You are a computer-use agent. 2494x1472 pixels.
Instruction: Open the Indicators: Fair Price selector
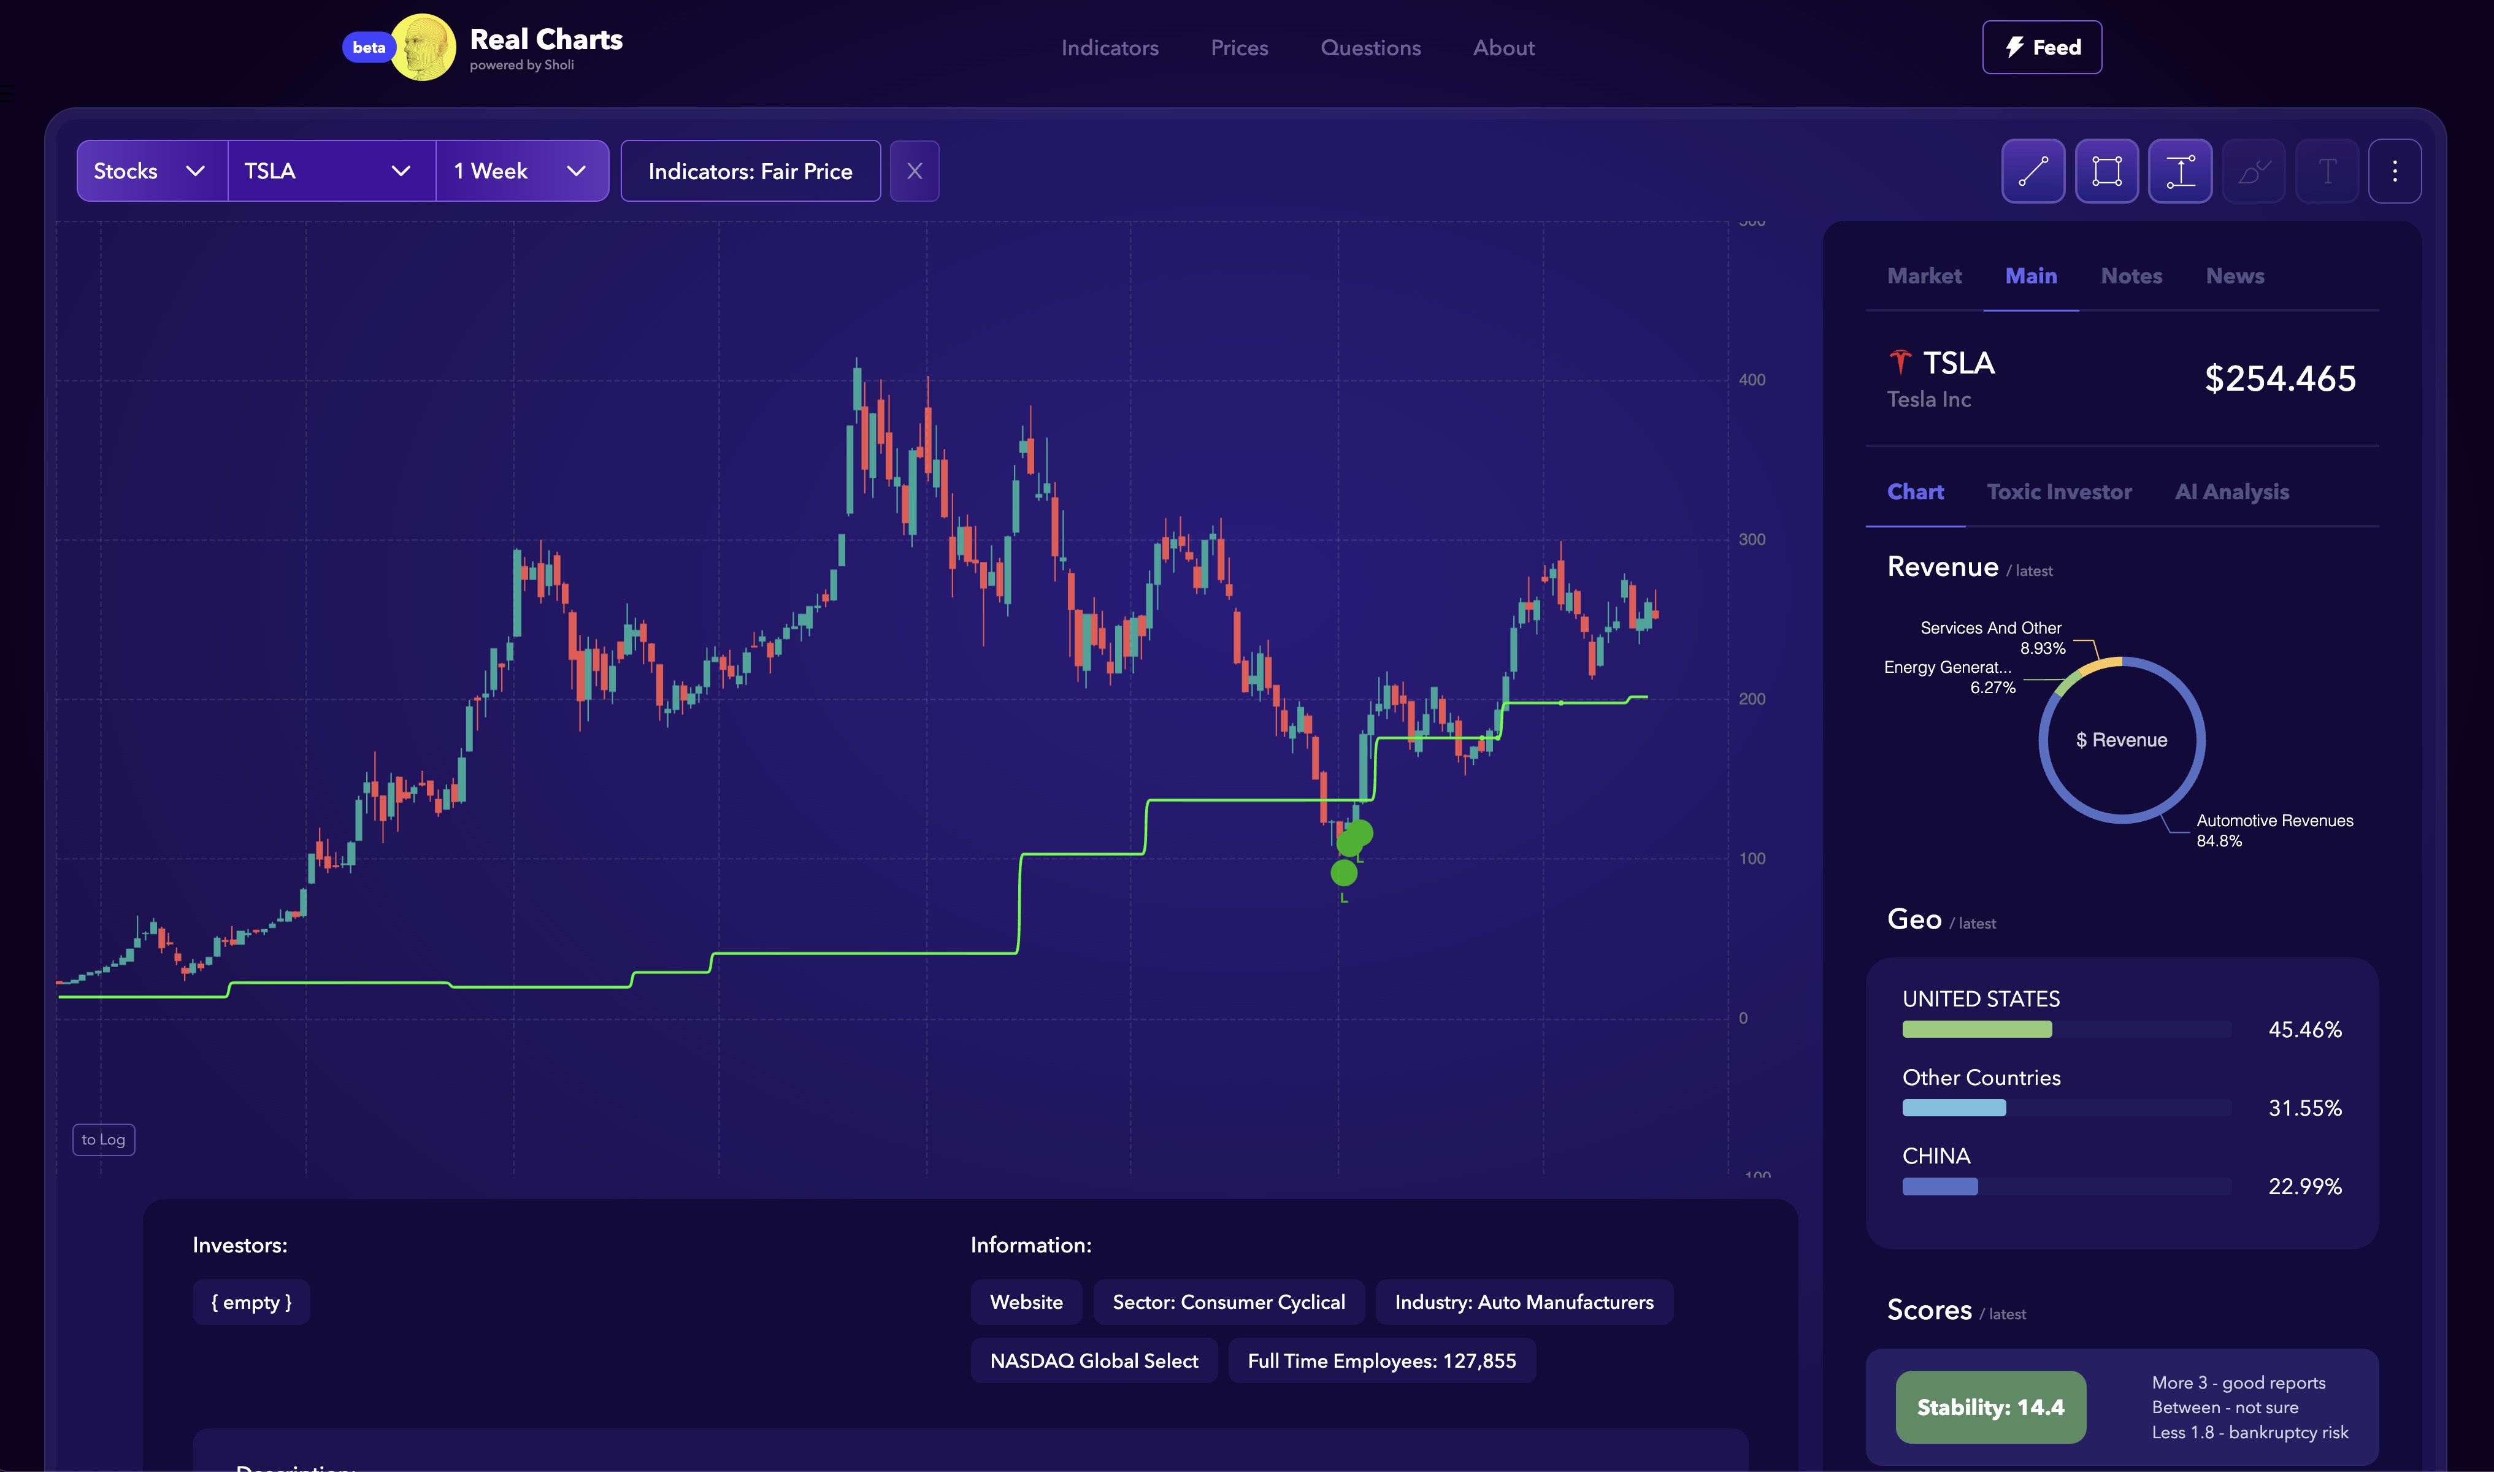point(750,172)
